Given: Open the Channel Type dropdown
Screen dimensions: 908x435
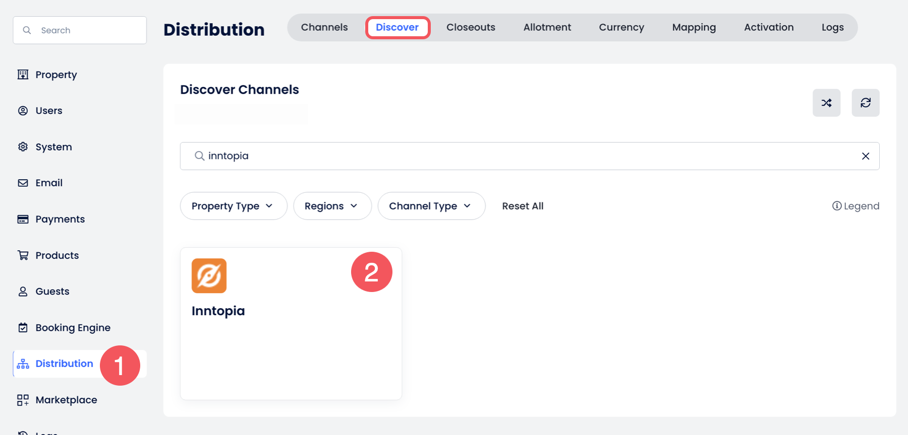Looking at the screenshot, I should click(x=431, y=206).
